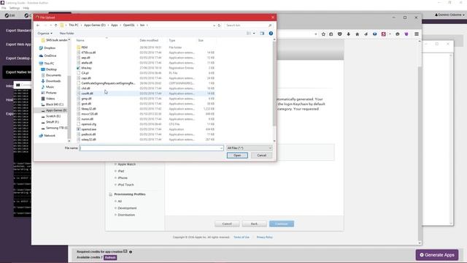This screenshot has height=263, width=467.
Task: Click the File name input field
Action: tap(151, 148)
